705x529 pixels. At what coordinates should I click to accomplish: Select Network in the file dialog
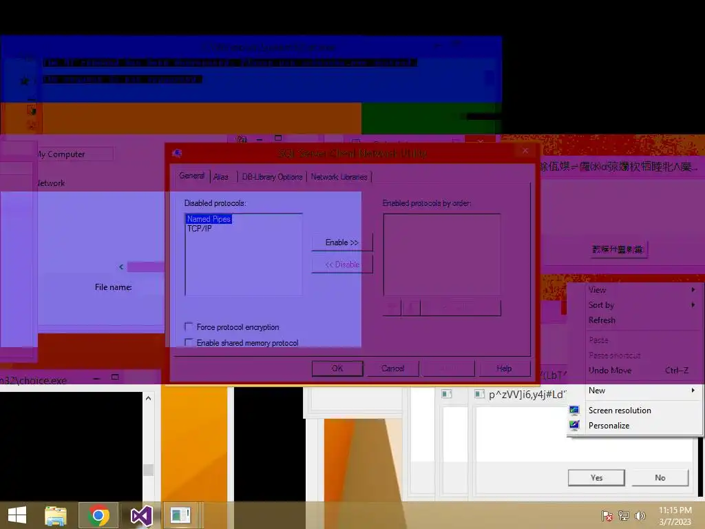pos(51,183)
